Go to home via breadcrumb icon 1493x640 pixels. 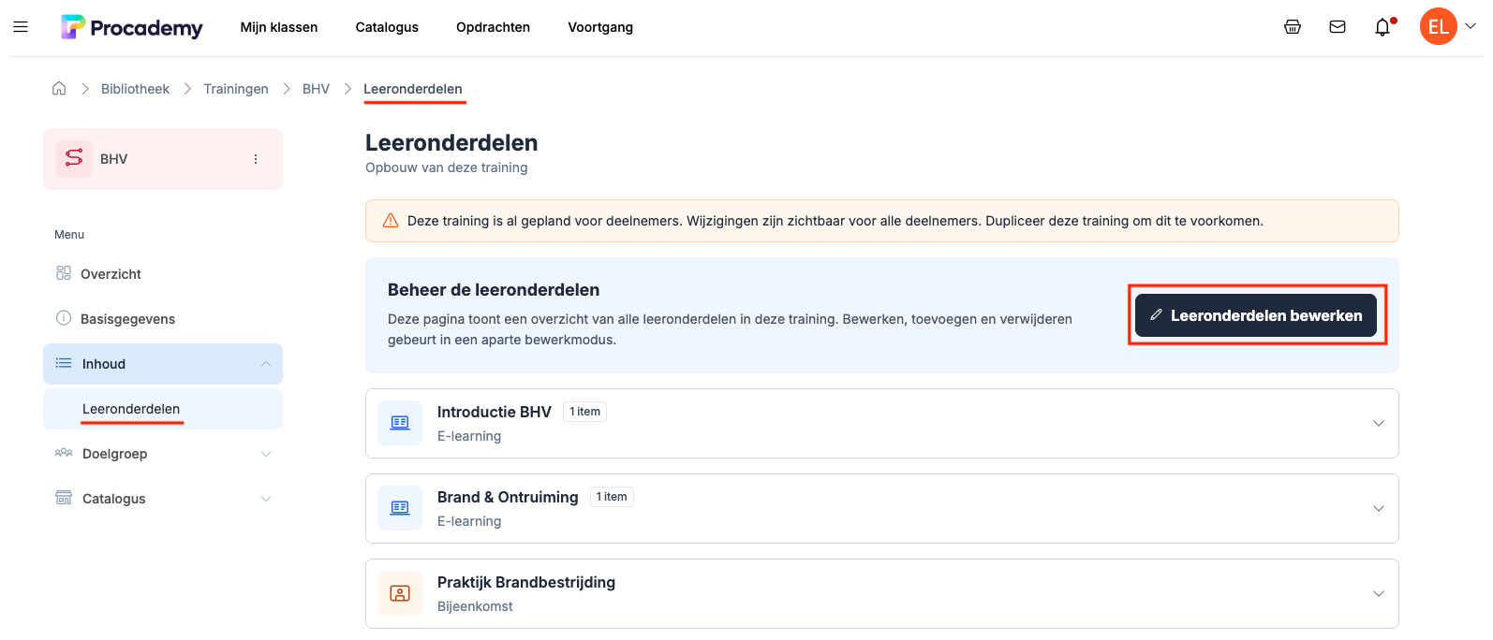point(59,89)
